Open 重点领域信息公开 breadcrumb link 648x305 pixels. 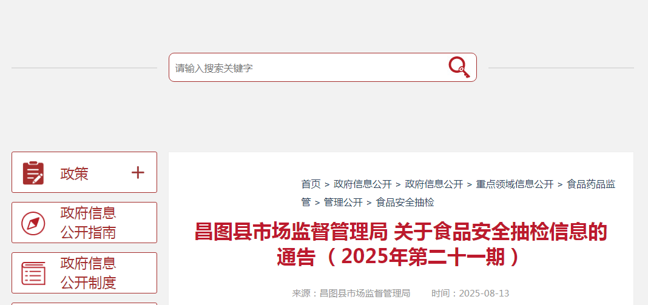515,184
